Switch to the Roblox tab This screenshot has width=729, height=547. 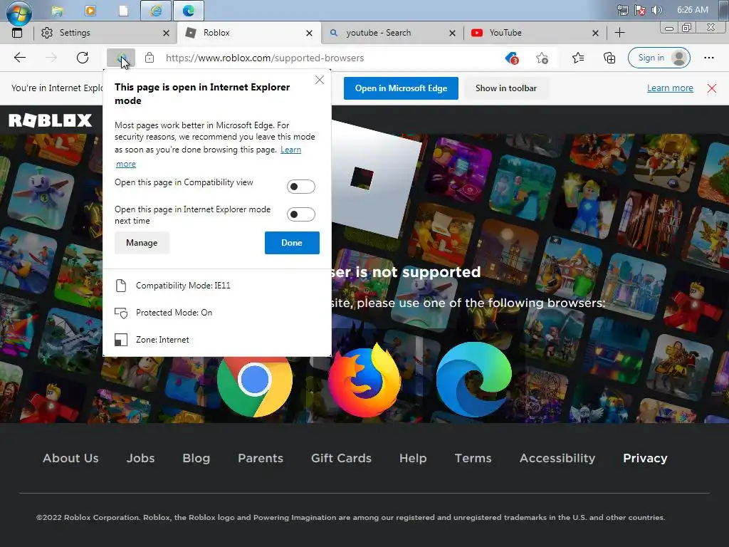tap(248, 33)
